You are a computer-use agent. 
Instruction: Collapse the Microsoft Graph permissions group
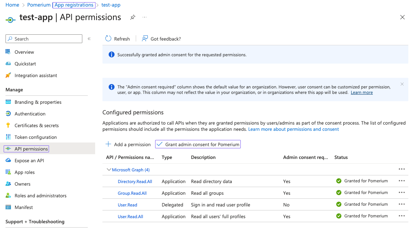click(x=109, y=170)
